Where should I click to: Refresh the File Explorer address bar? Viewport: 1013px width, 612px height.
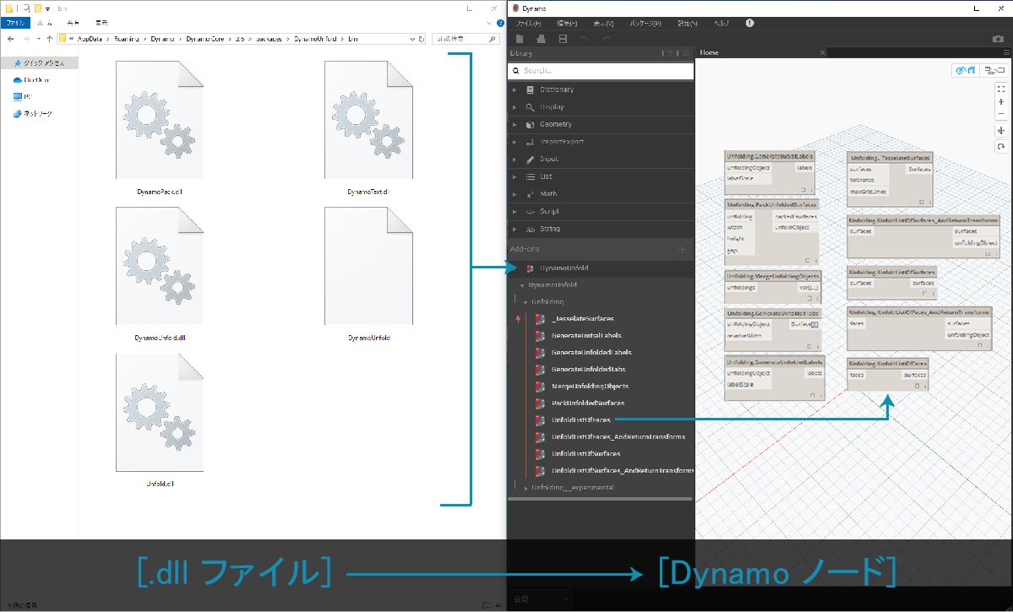(x=422, y=39)
